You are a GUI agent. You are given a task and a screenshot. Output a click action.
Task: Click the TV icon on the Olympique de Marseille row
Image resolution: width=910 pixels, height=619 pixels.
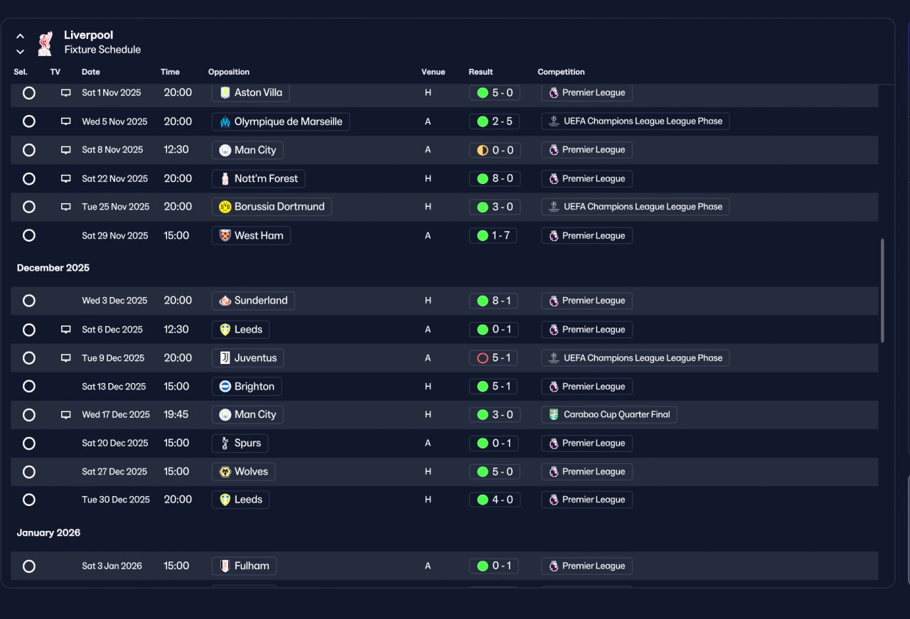tap(66, 122)
